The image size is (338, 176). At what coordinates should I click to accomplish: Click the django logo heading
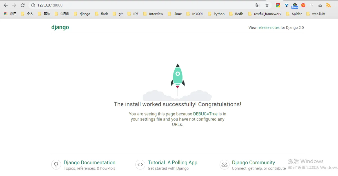[x=60, y=27]
